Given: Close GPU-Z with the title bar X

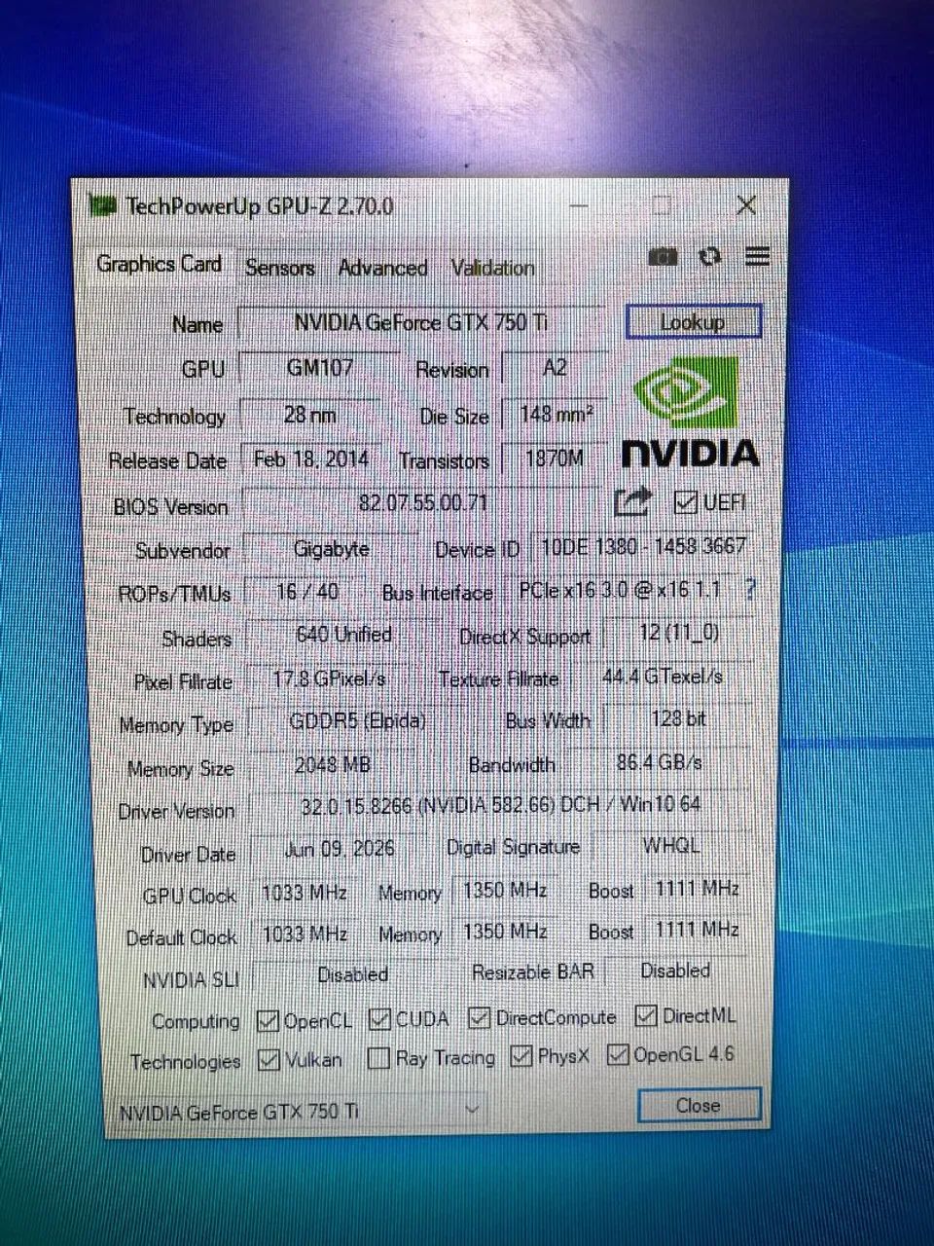Looking at the screenshot, I should (x=746, y=205).
